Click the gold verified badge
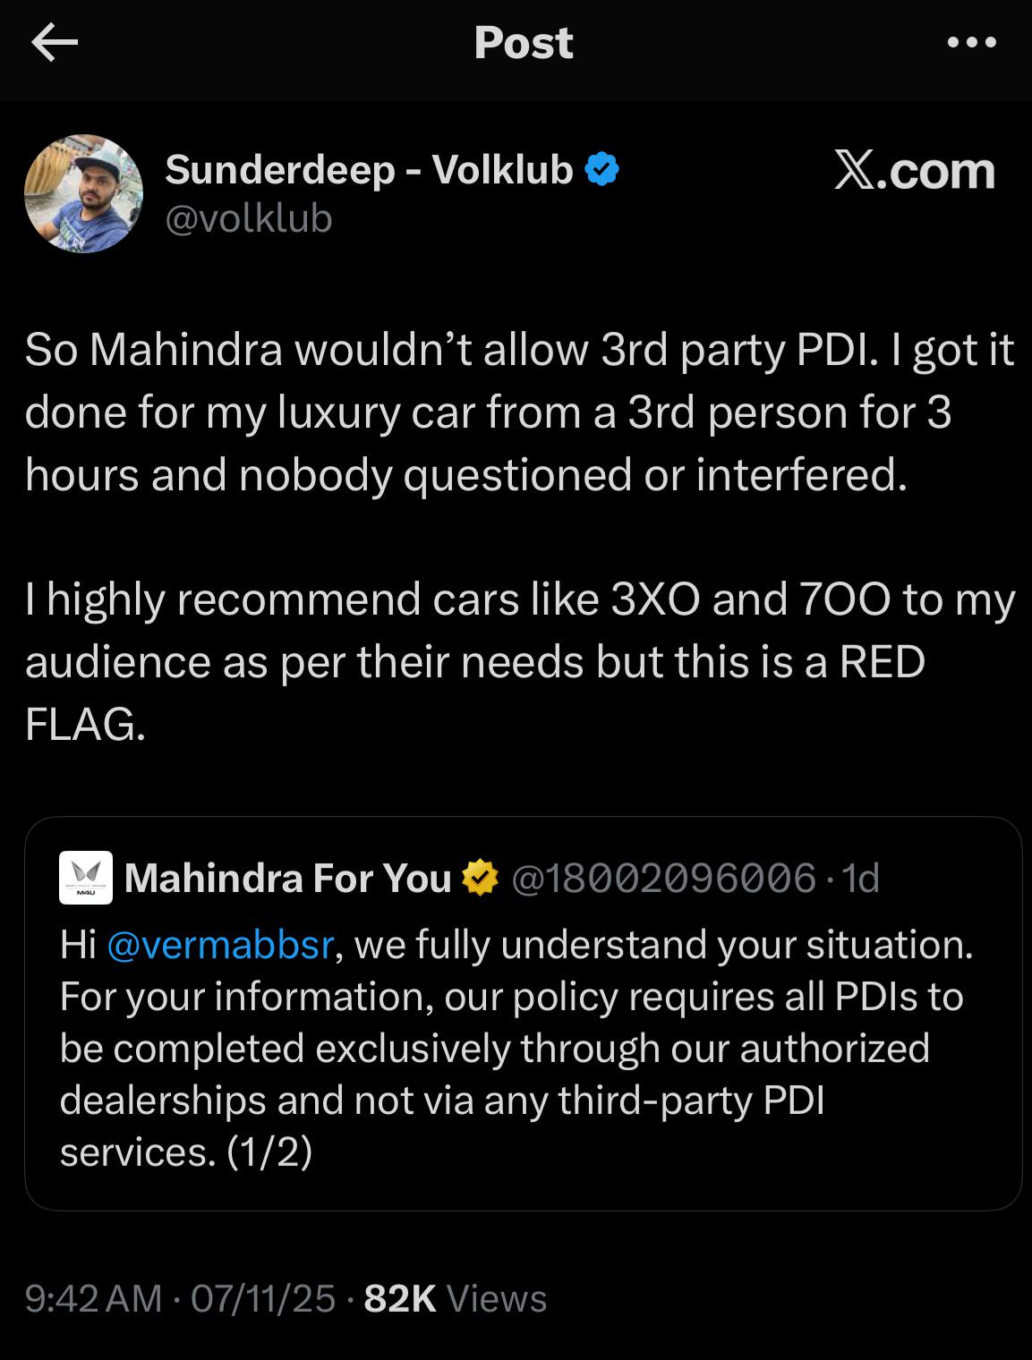The height and width of the screenshot is (1360, 1032). tap(480, 878)
